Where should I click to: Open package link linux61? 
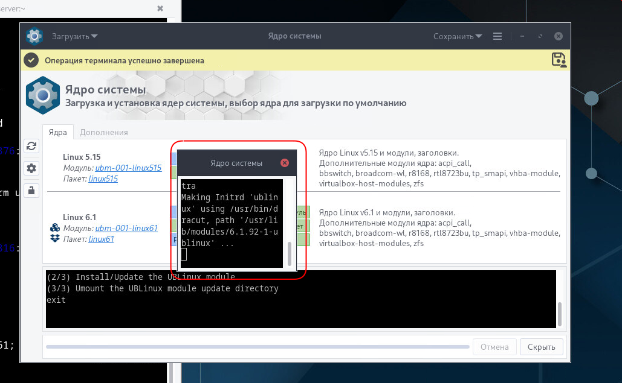click(x=101, y=239)
